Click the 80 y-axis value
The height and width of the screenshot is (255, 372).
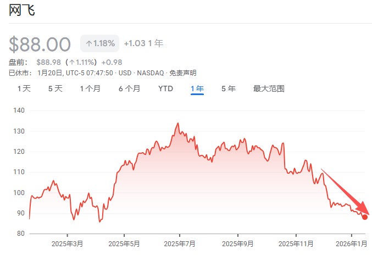click(21, 234)
